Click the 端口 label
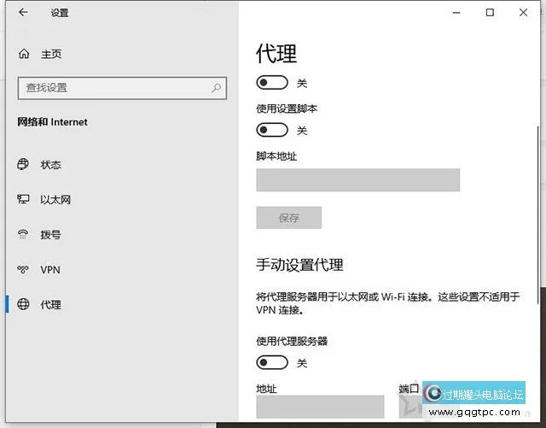 [409, 388]
